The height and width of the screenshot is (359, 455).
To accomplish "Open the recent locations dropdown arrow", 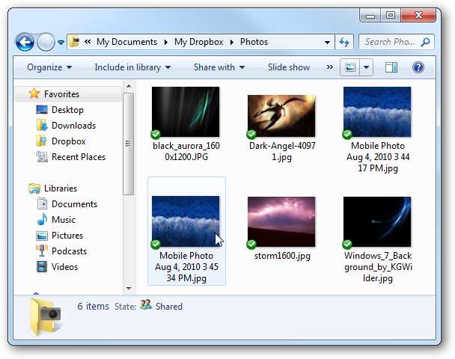I will tap(61, 43).
